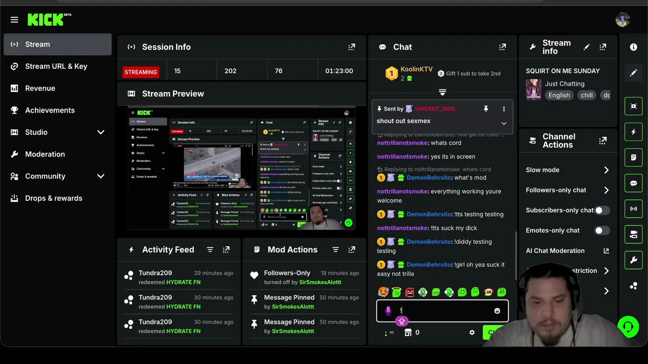
Task: Click the chill stream tag
Action: pyautogui.click(x=587, y=95)
